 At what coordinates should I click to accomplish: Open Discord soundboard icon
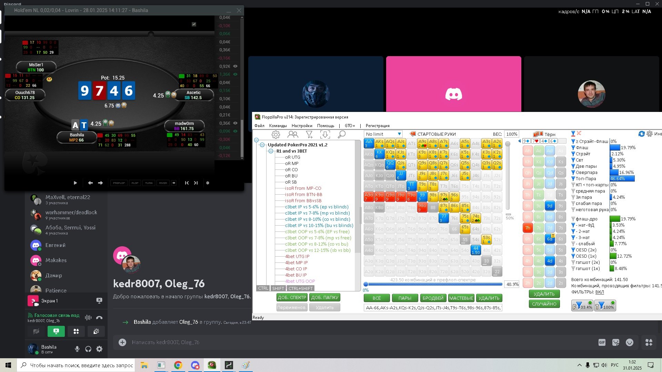click(96, 331)
